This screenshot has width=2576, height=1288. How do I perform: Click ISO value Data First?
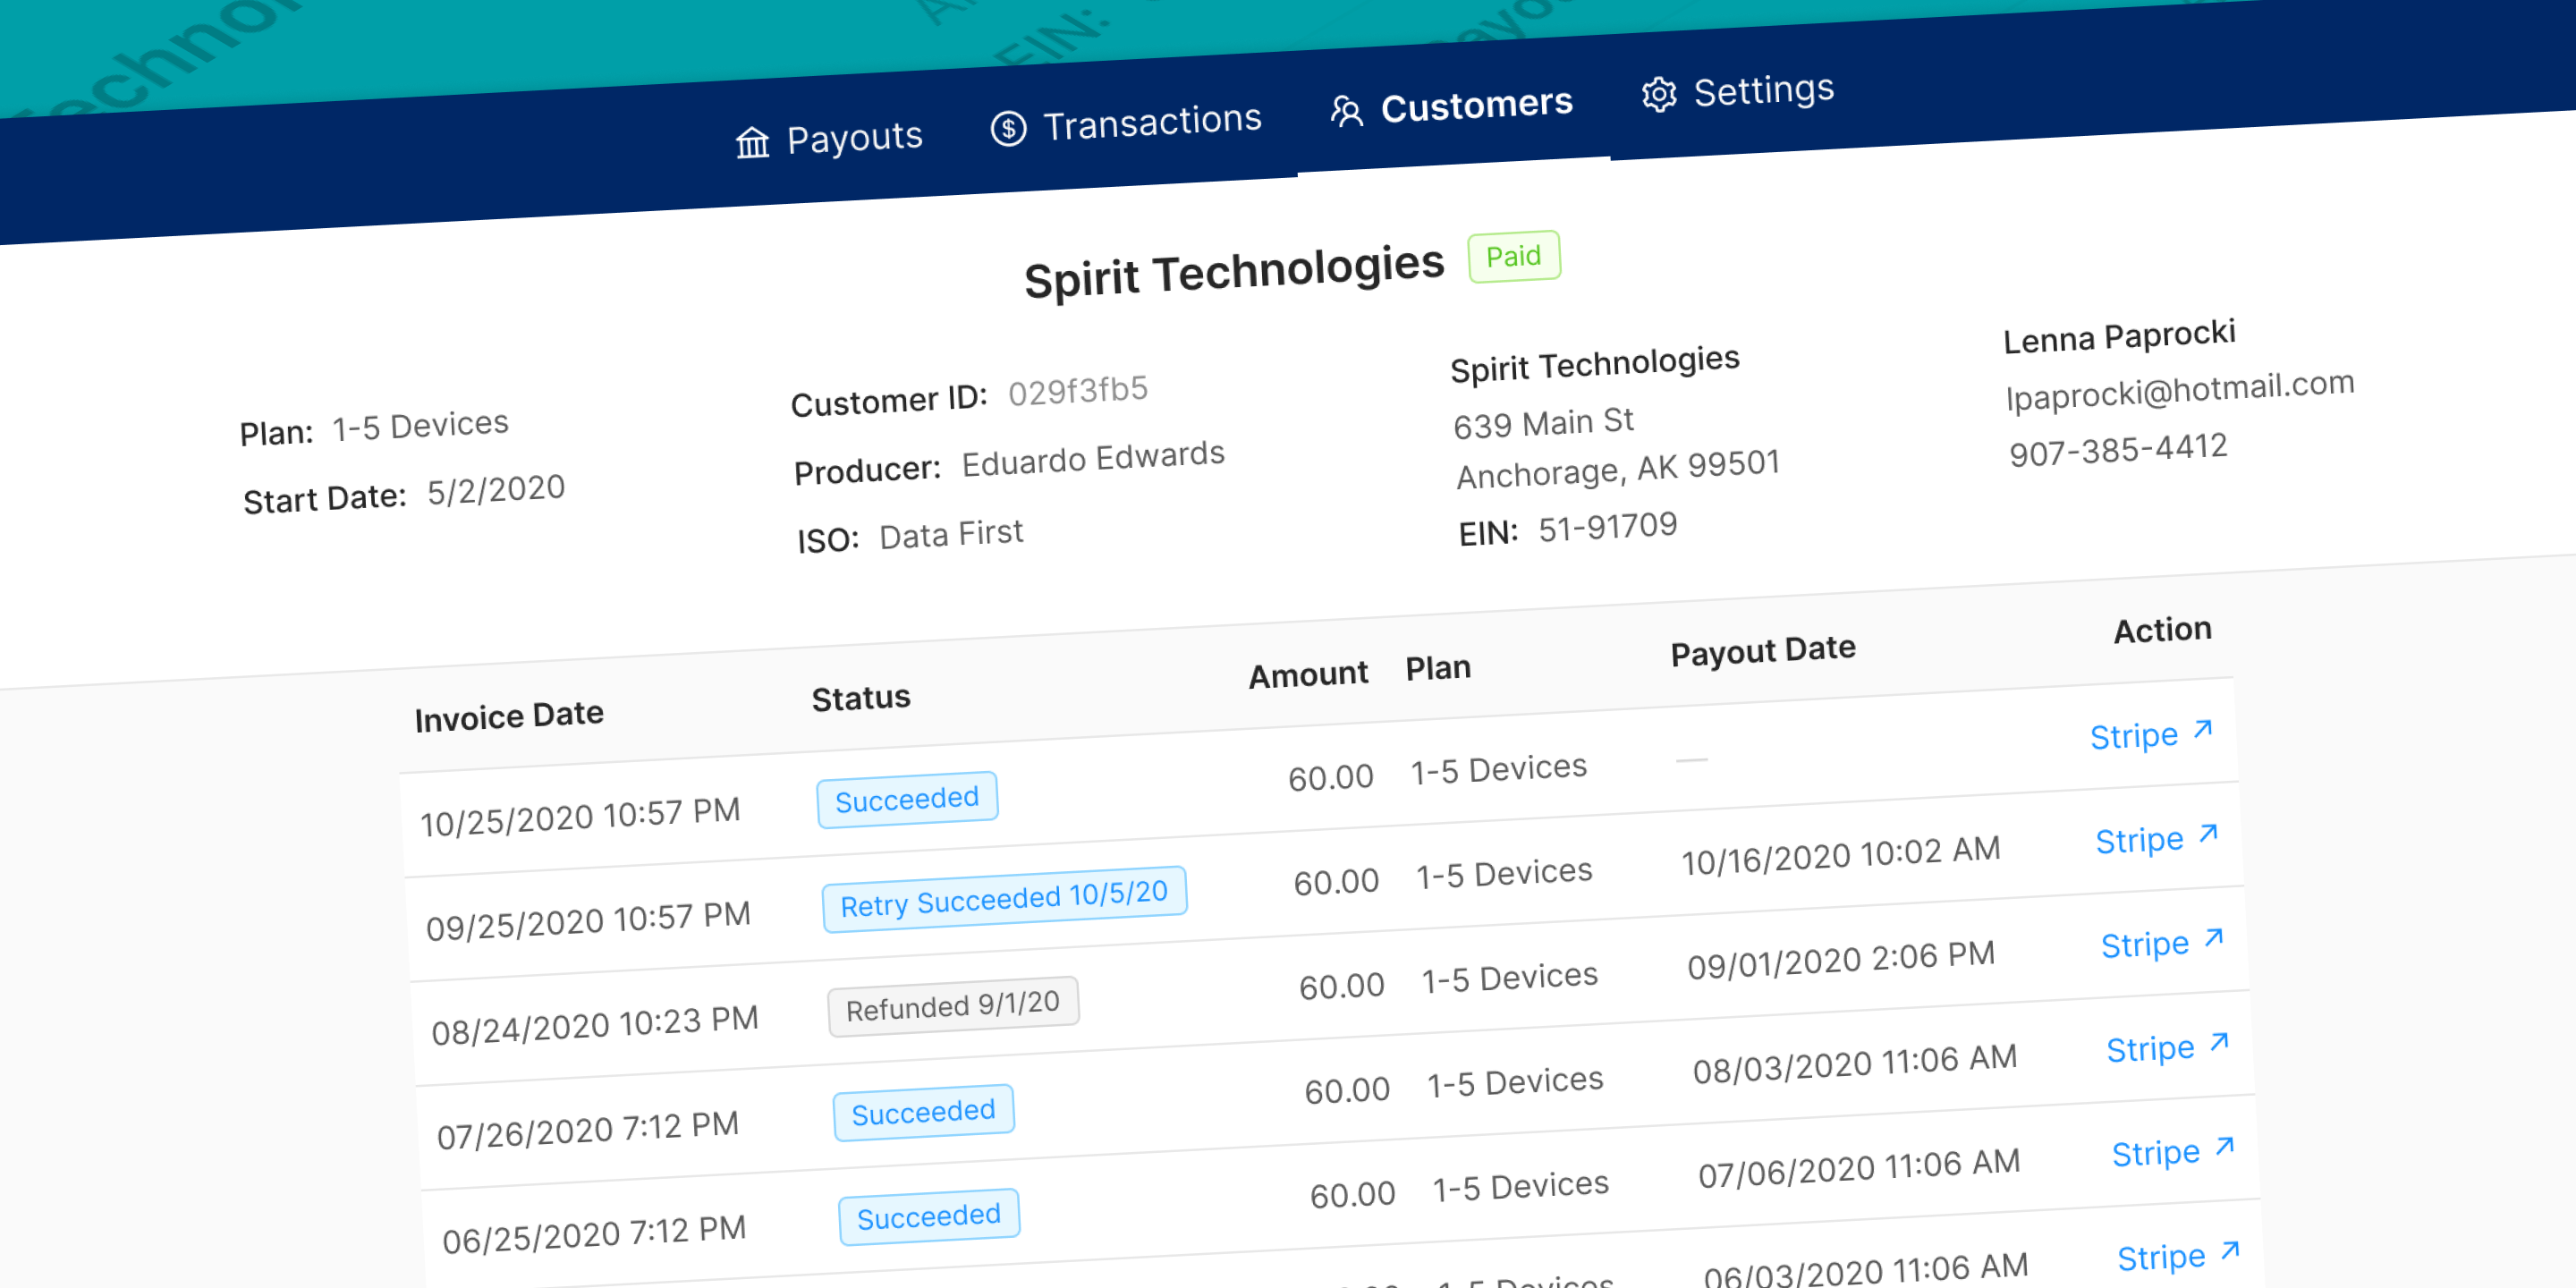[x=951, y=534]
